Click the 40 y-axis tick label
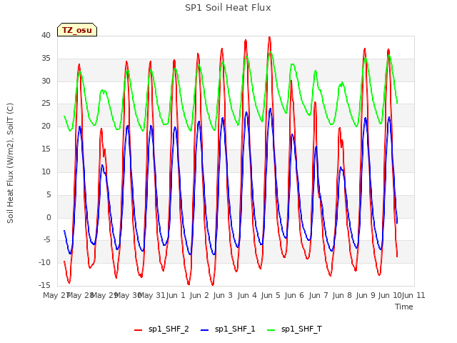Viewport: 457px width, 343px height. coord(46,35)
